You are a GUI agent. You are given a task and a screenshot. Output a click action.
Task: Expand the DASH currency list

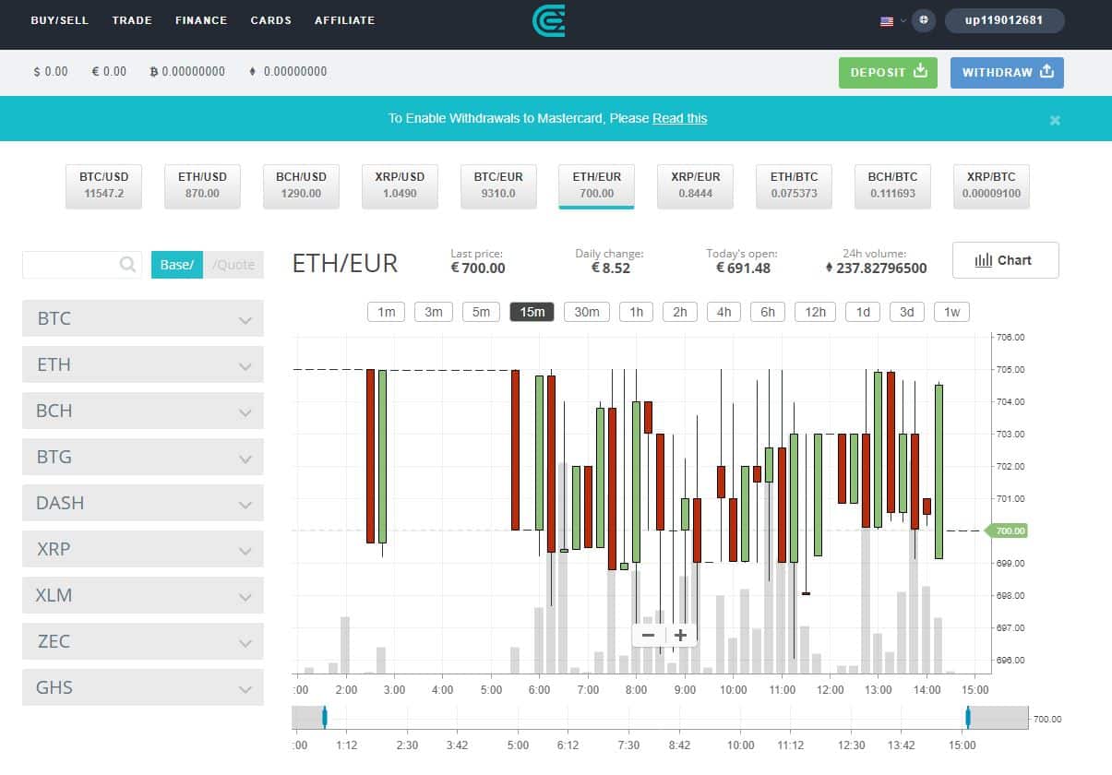click(x=142, y=503)
